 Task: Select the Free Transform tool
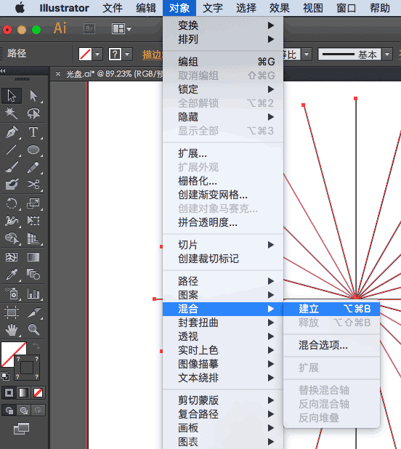33,221
